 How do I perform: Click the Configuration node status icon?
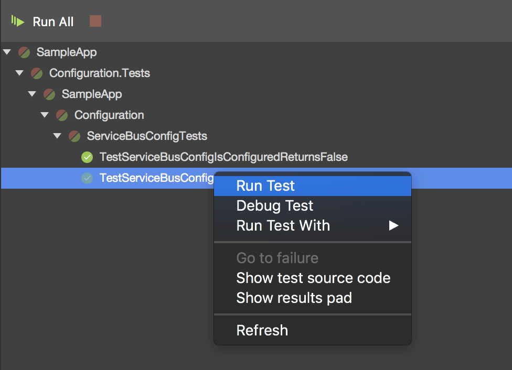(62, 115)
